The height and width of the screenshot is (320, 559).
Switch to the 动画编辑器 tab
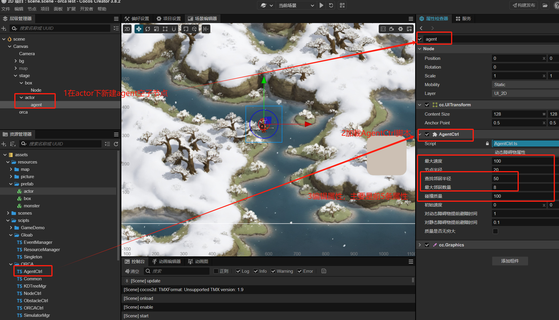[167, 262]
